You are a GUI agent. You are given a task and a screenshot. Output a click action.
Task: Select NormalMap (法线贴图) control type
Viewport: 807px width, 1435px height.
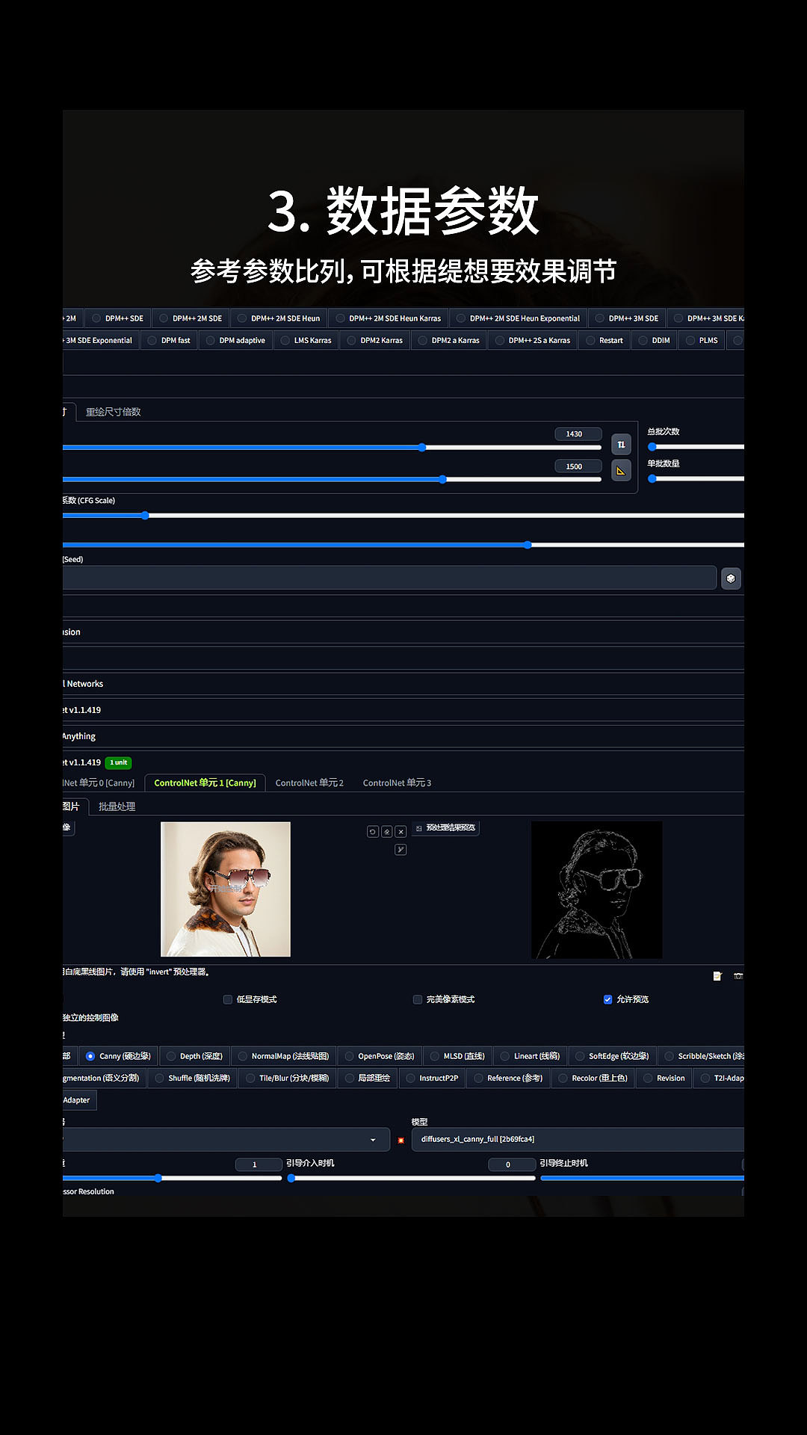point(283,1056)
